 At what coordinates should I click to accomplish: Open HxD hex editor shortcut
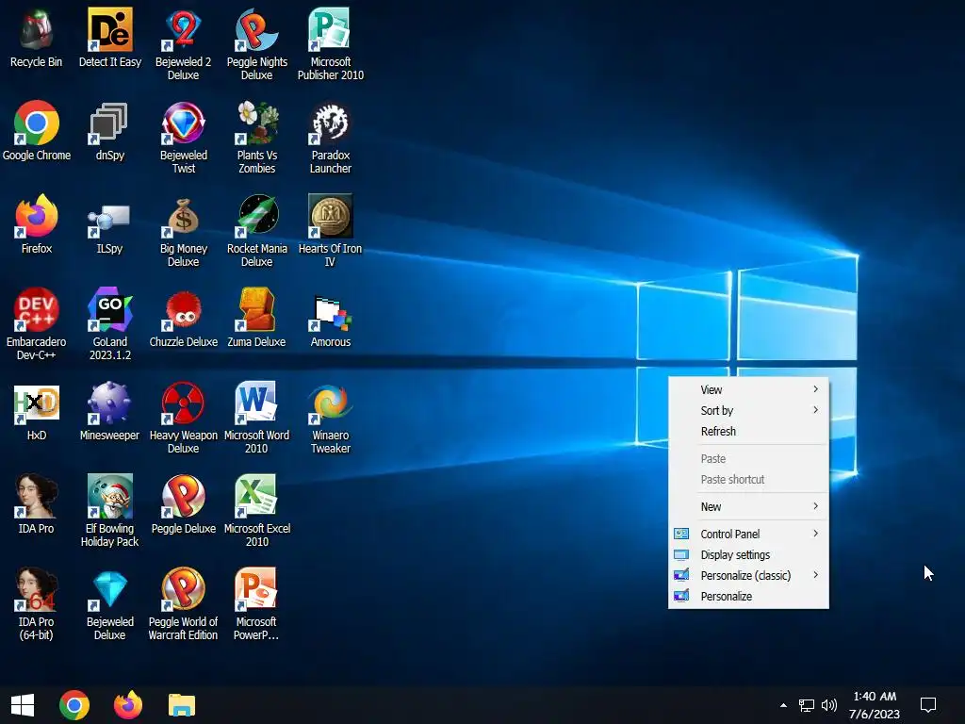37,411
